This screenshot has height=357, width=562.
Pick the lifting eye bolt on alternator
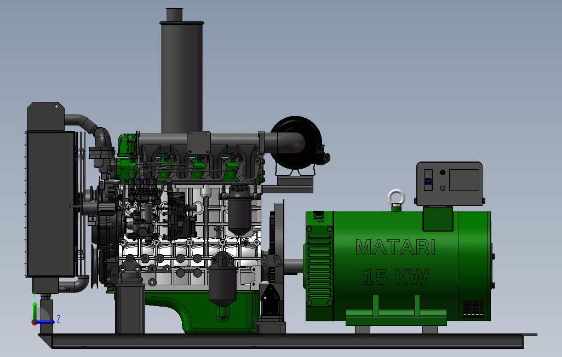[x=396, y=200]
